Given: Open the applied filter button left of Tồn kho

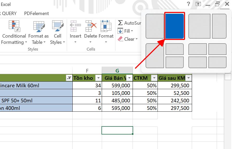Looking at the screenshot, I should pos(69,78).
